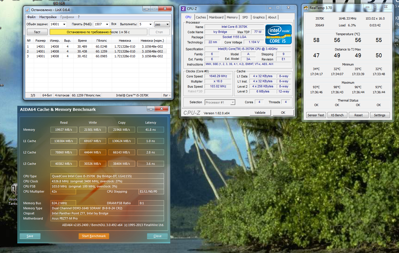
Task: Expand the Выполнять count dropdown arrow
Action: (x=150, y=24)
